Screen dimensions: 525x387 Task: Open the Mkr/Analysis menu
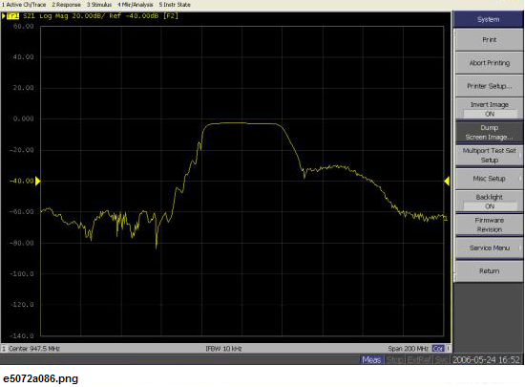coord(136,5)
